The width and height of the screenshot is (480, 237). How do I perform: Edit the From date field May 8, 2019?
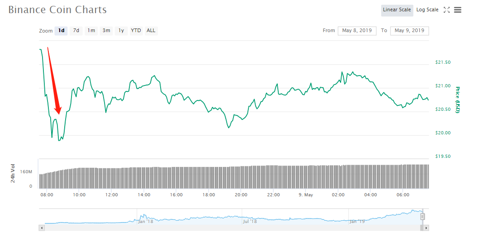pyautogui.click(x=357, y=31)
